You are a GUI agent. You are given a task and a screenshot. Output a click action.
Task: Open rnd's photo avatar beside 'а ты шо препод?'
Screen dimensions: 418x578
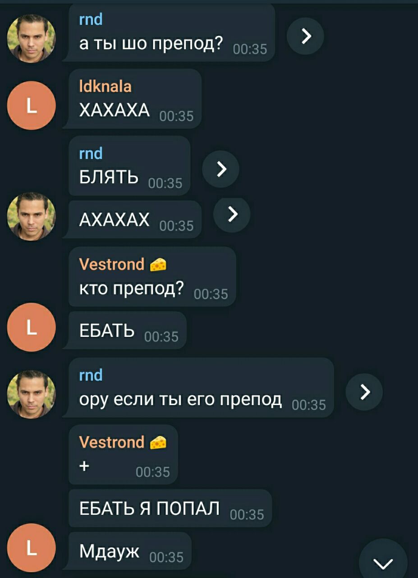tap(32, 38)
